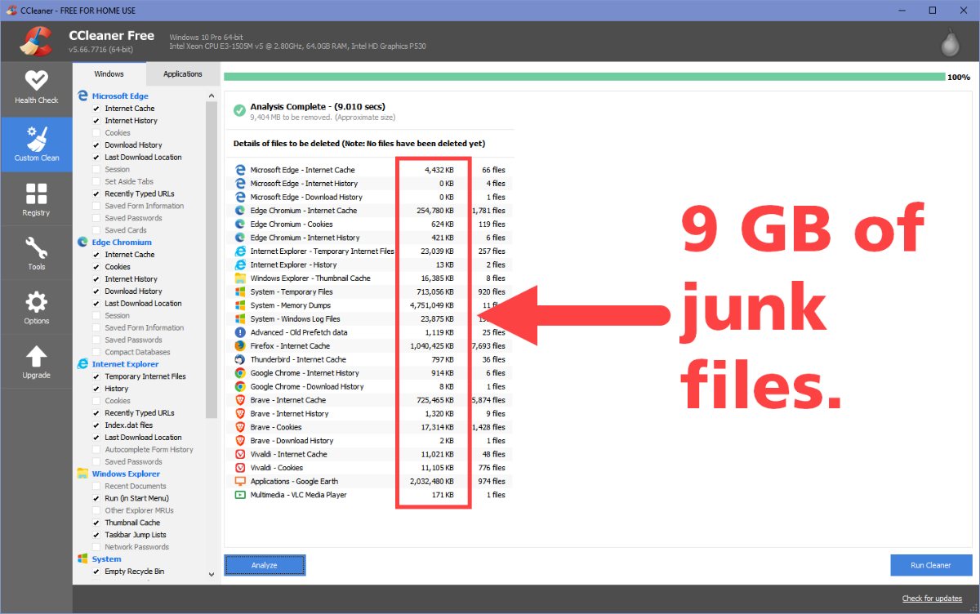Check Other Explorer MRUs
The image size is (980, 614).
coord(96,510)
